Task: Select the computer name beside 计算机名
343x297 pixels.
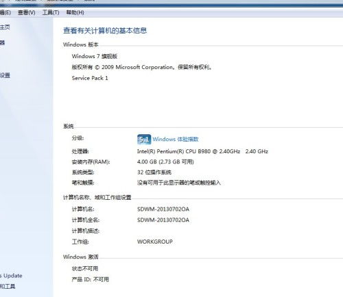Action: [x=163, y=209]
